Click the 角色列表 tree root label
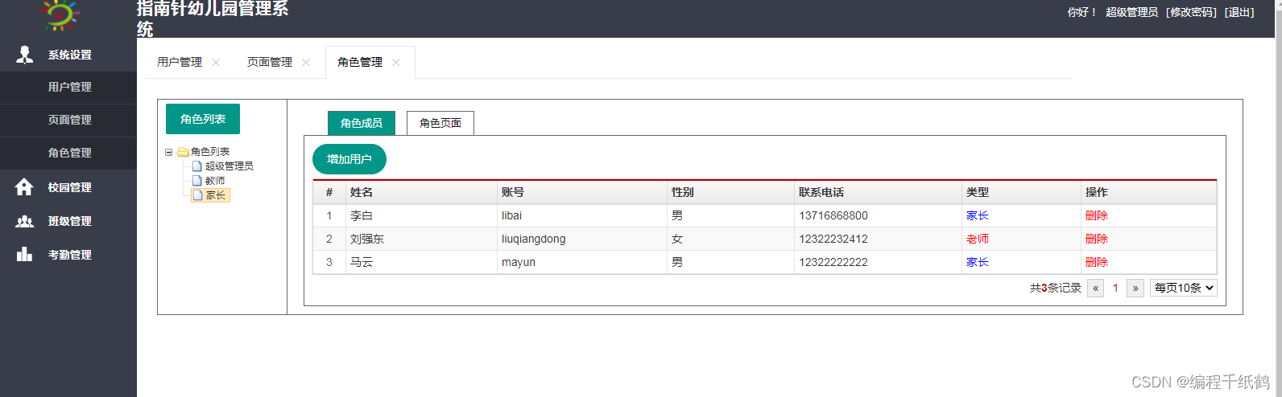1282x397 pixels. [210, 152]
